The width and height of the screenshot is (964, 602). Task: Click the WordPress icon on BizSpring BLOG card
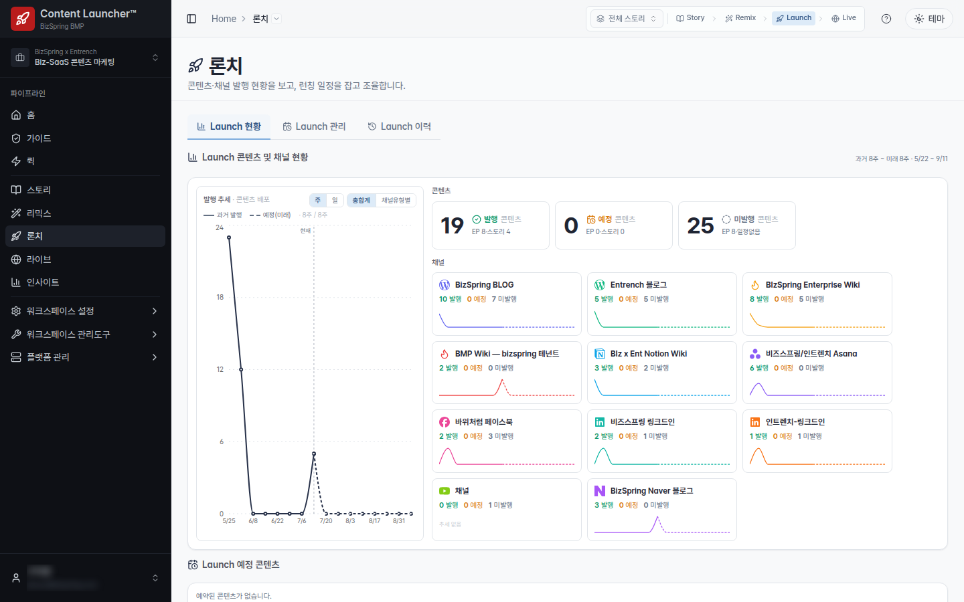(x=445, y=285)
